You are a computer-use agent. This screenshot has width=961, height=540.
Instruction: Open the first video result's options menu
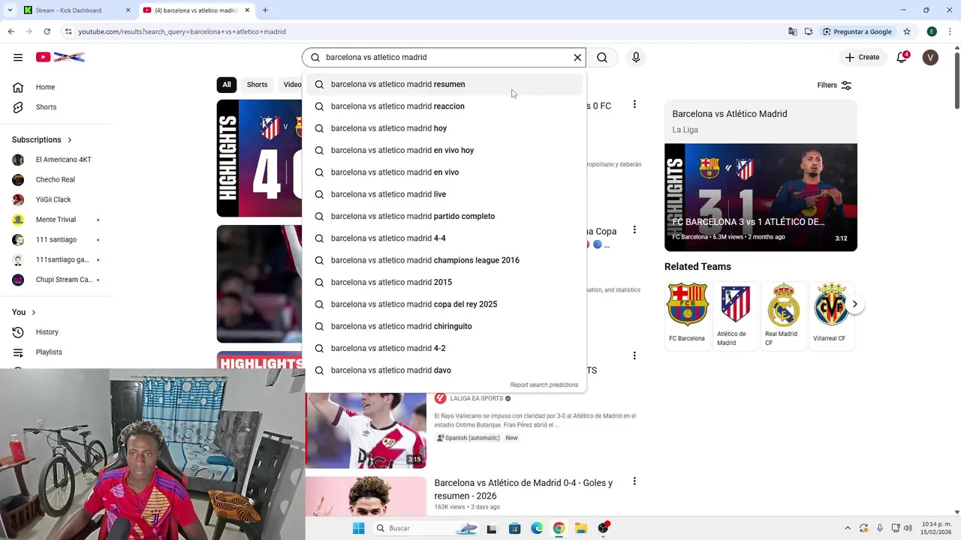tap(634, 104)
